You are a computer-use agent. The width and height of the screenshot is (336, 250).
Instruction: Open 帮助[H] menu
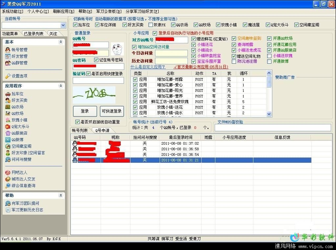click(x=85, y=11)
